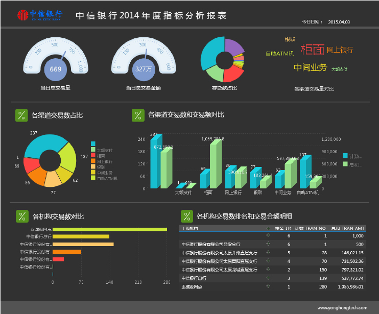Screen dimensions: 379x314
Task: Click the 797,321.02 amount cell
Action: 352,270
